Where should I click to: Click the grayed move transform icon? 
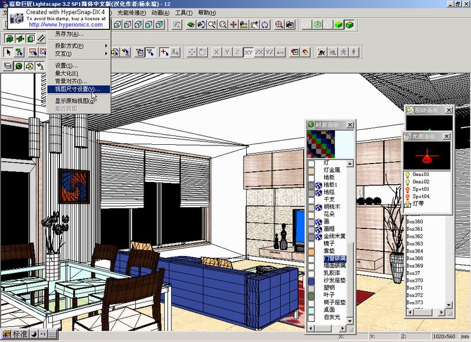pos(192,52)
